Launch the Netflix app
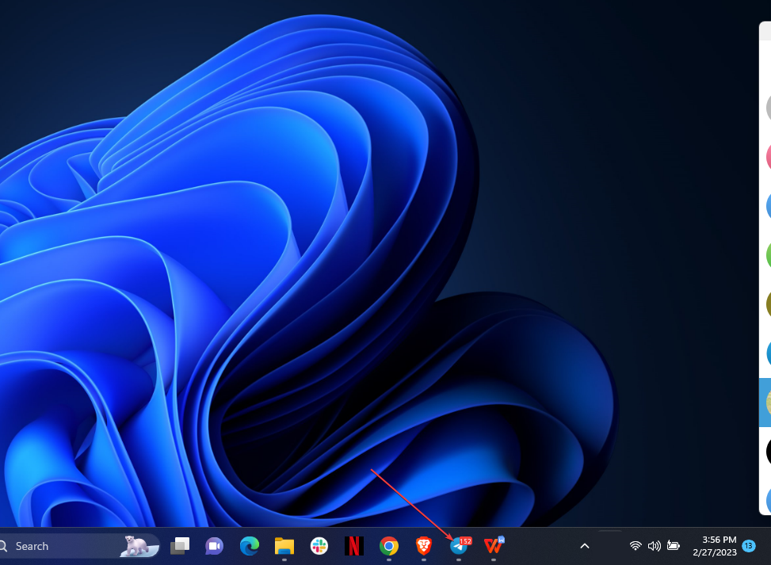The width and height of the screenshot is (771, 565). [354, 546]
